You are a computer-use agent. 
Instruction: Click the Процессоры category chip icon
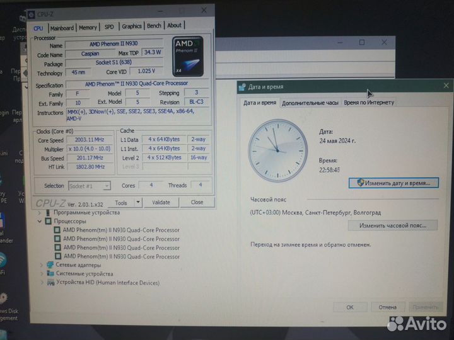[x=49, y=222]
